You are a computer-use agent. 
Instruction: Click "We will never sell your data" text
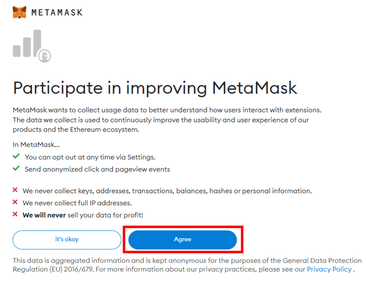point(83,215)
